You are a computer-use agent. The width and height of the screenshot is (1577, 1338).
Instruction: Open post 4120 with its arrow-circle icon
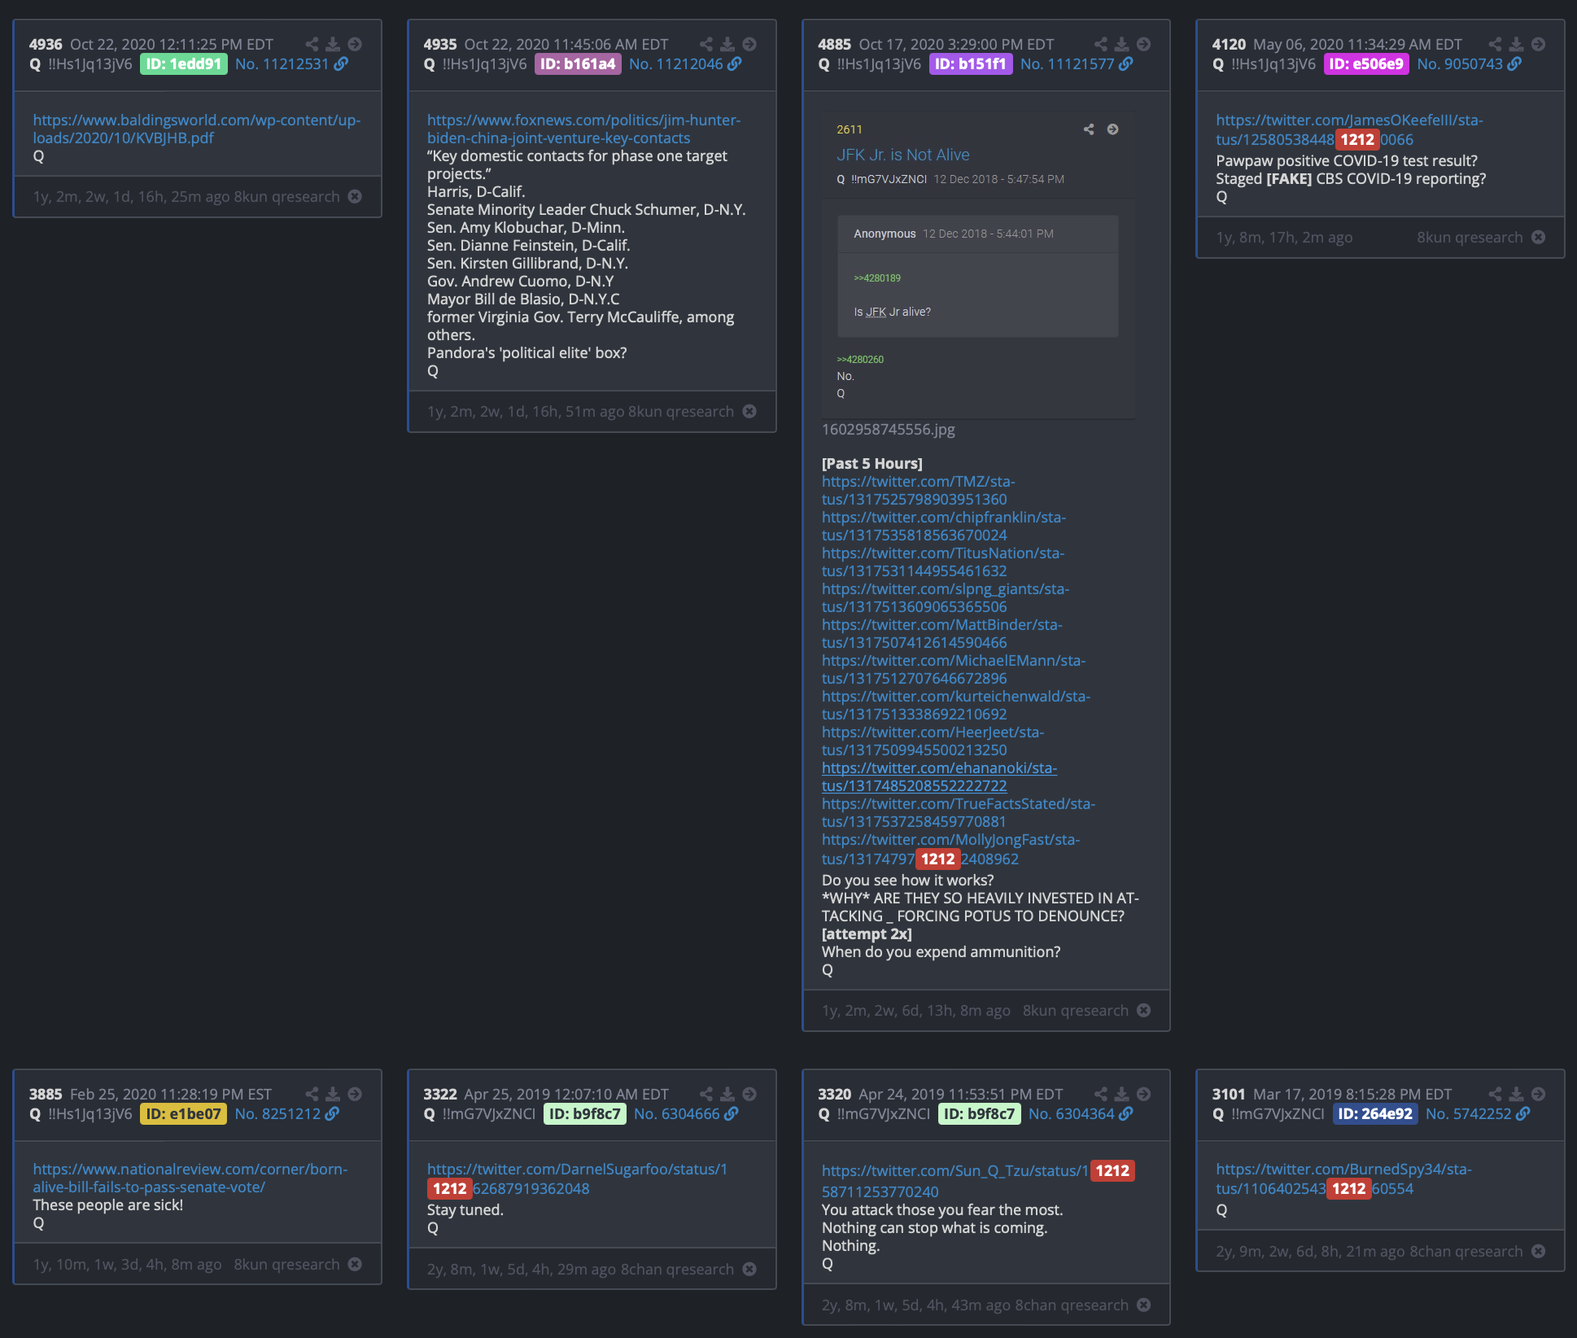pyautogui.click(x=1538, y=44)
